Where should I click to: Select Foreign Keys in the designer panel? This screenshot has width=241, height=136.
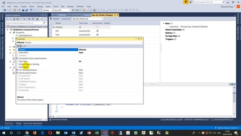[173, 36]
